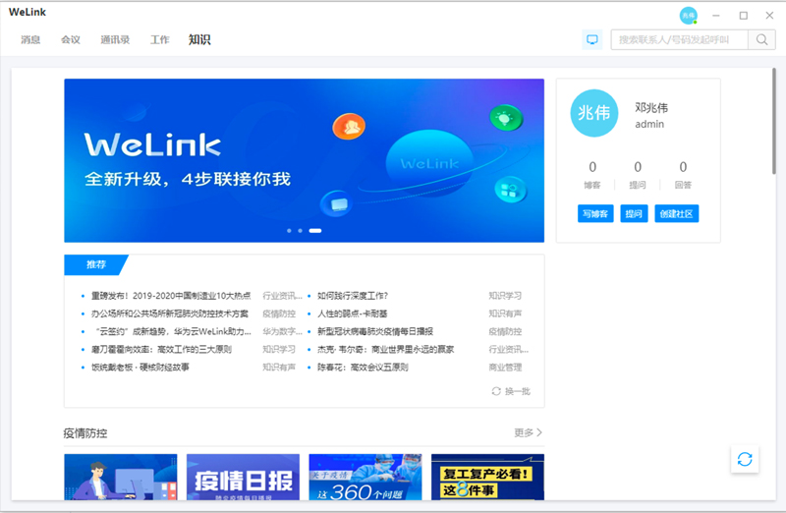Viewport: 786px width, 513px height.
Task: Click 疫情防控 tag beside 办公场所 article
Action: [279, 313]
